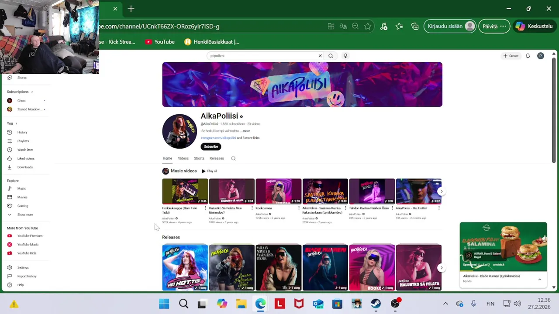Image resolution: width=559 pixels, height=314 pixels.
Task: Open Liked videos in the sidebar
Action: [26, 158]
